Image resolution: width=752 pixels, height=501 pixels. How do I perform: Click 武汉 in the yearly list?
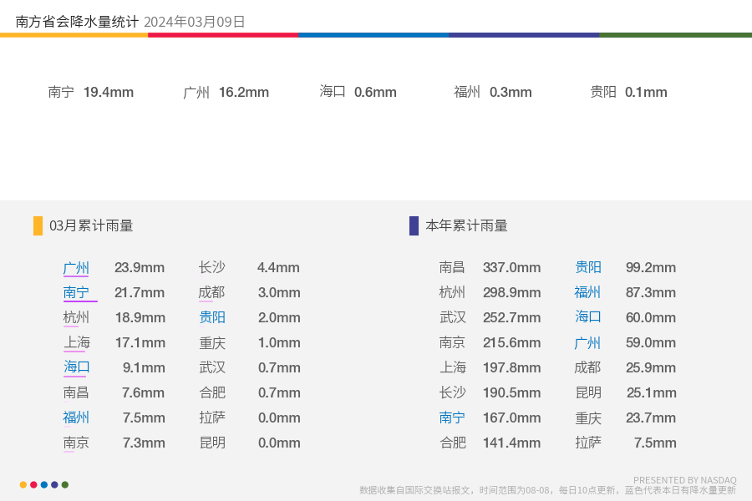point(453,317)
